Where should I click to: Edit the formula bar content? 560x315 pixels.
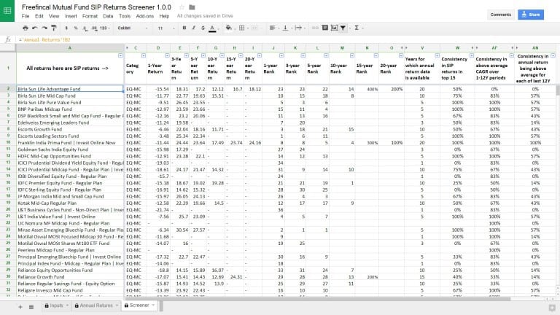click(286, 39)
